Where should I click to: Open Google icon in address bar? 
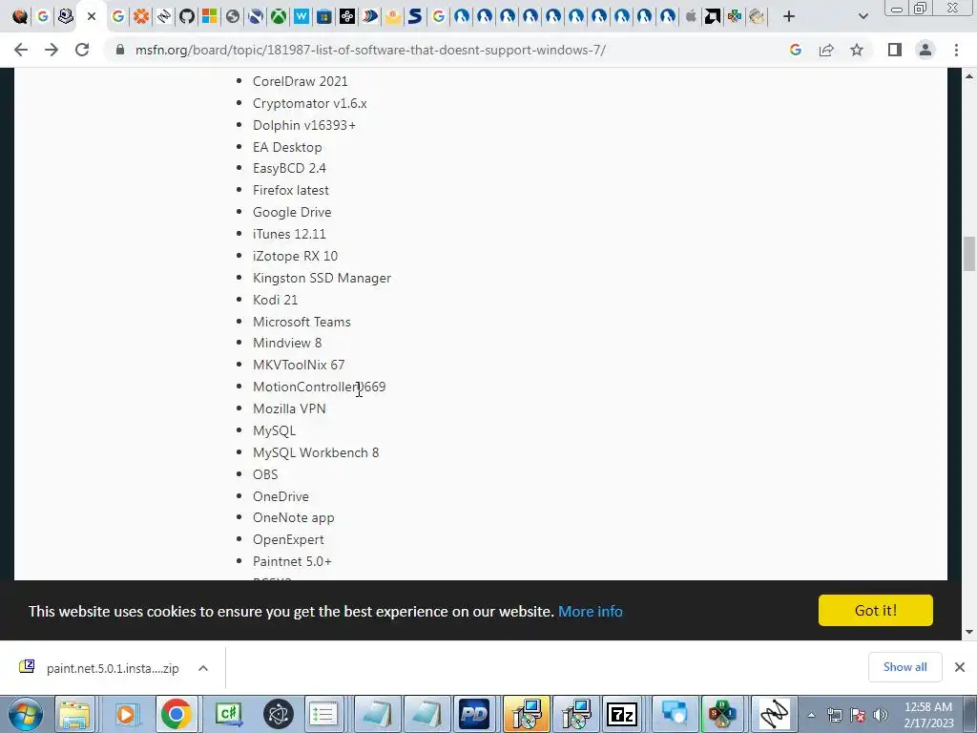tap(795, 50)
